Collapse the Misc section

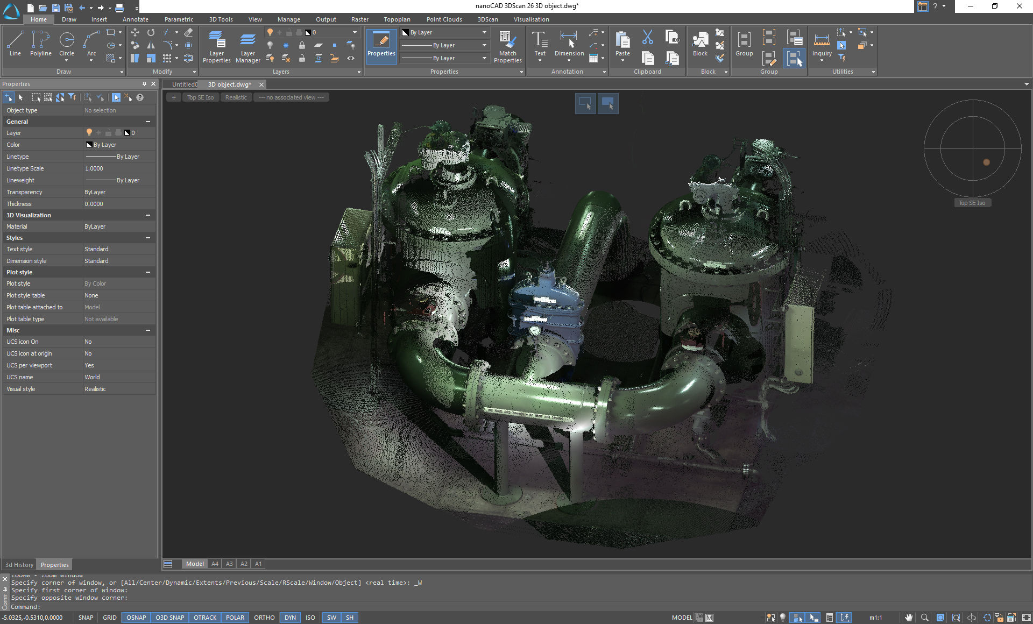(x=148, y=330)
